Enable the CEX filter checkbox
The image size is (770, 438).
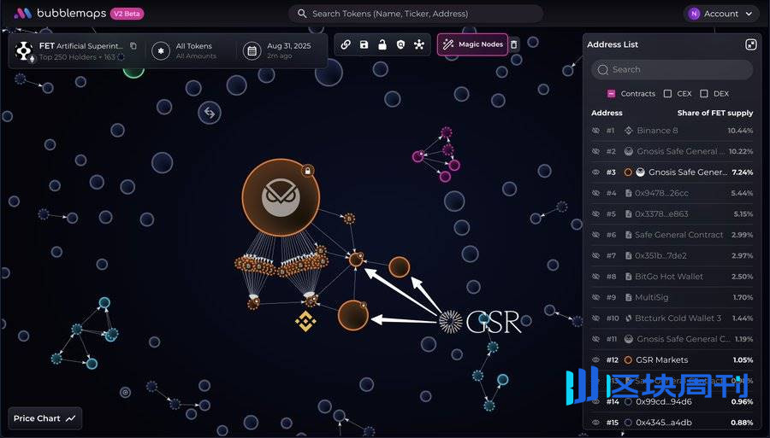point(668,94)
